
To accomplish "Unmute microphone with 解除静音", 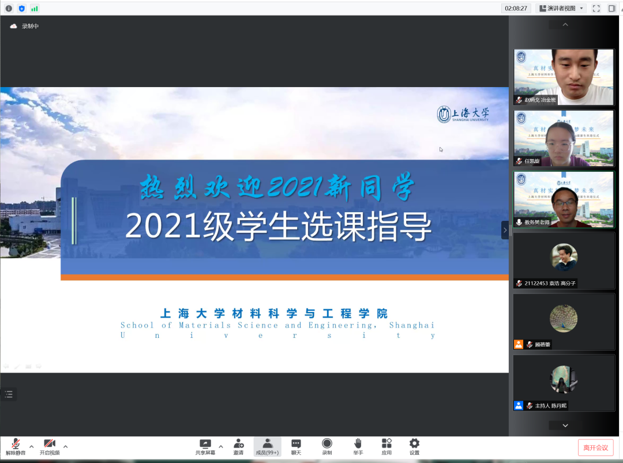I will click(x=16, y=447).
